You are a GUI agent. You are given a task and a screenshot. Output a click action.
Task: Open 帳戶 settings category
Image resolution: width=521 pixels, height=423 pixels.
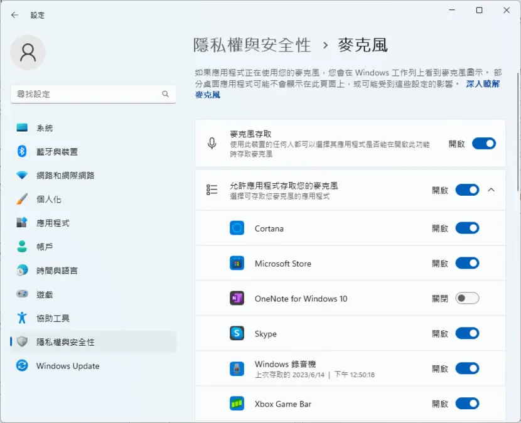(94, 247)
